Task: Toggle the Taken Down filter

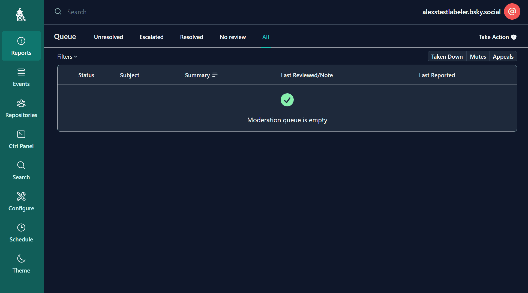Action: (447, 56)
